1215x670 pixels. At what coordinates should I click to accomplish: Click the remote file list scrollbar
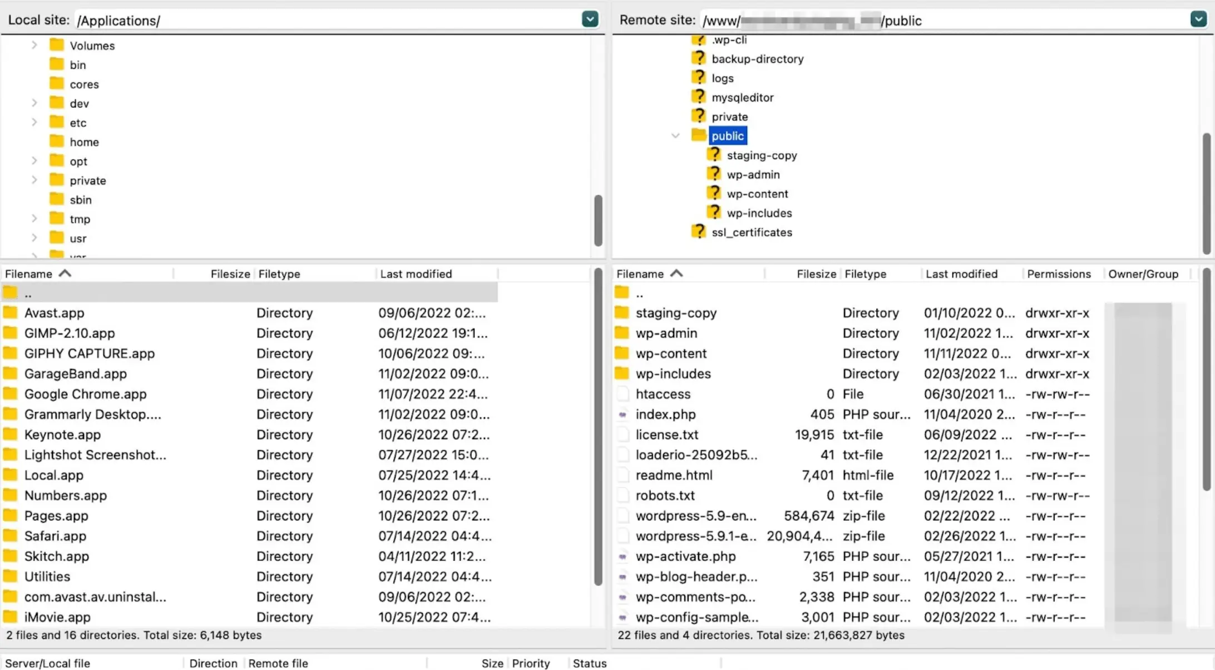[x=1206, y=380]
